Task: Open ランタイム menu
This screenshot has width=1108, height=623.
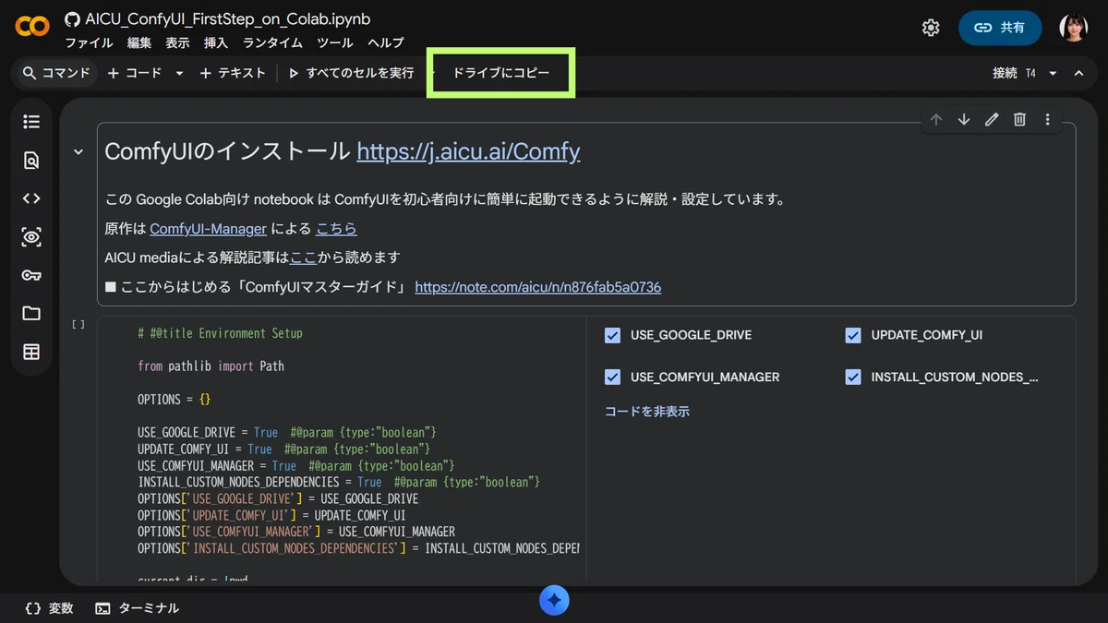Action: pos(272,42)
